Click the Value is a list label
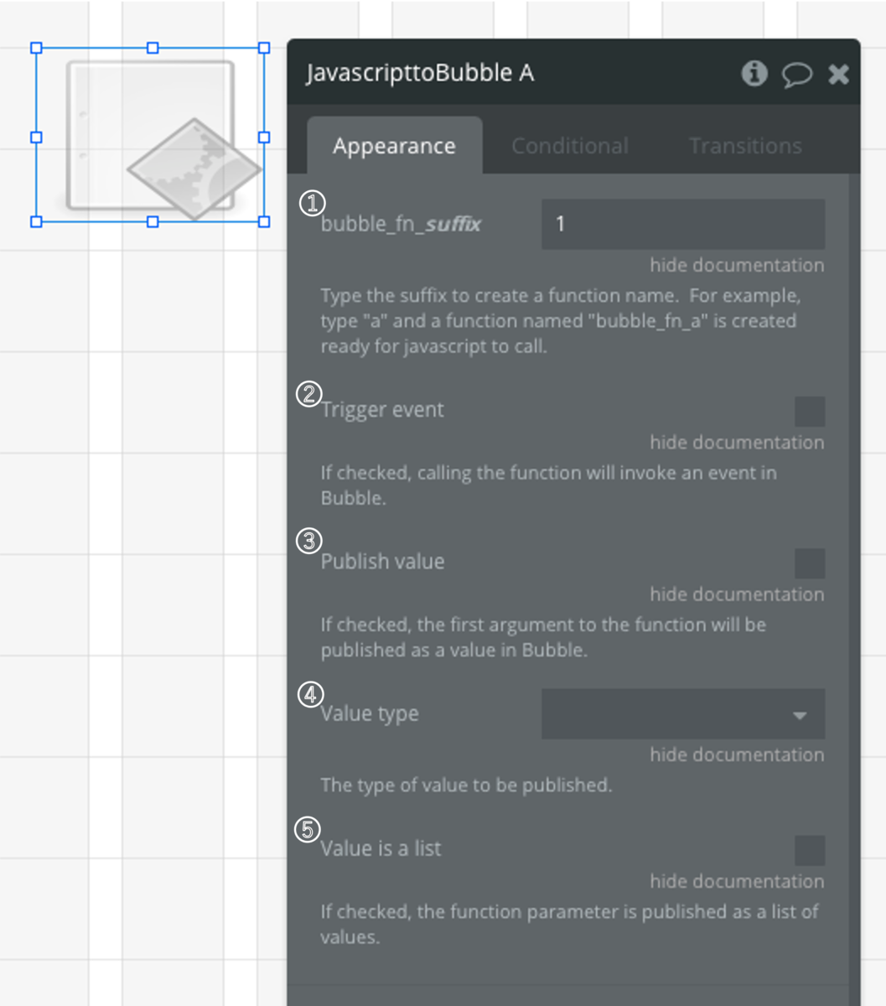The height and width of the screenshot is (1006, 886). (x=381, y=848)
